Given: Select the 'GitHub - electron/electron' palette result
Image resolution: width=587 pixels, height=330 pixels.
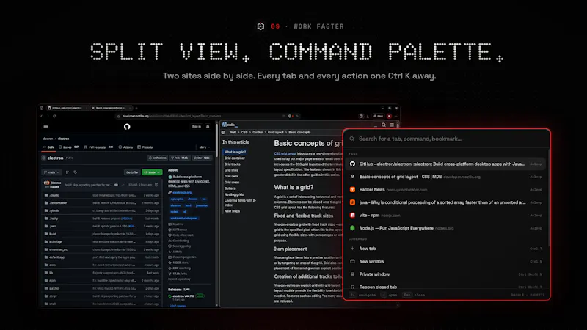Looking at the screenshot, I should tap(446, 164).
